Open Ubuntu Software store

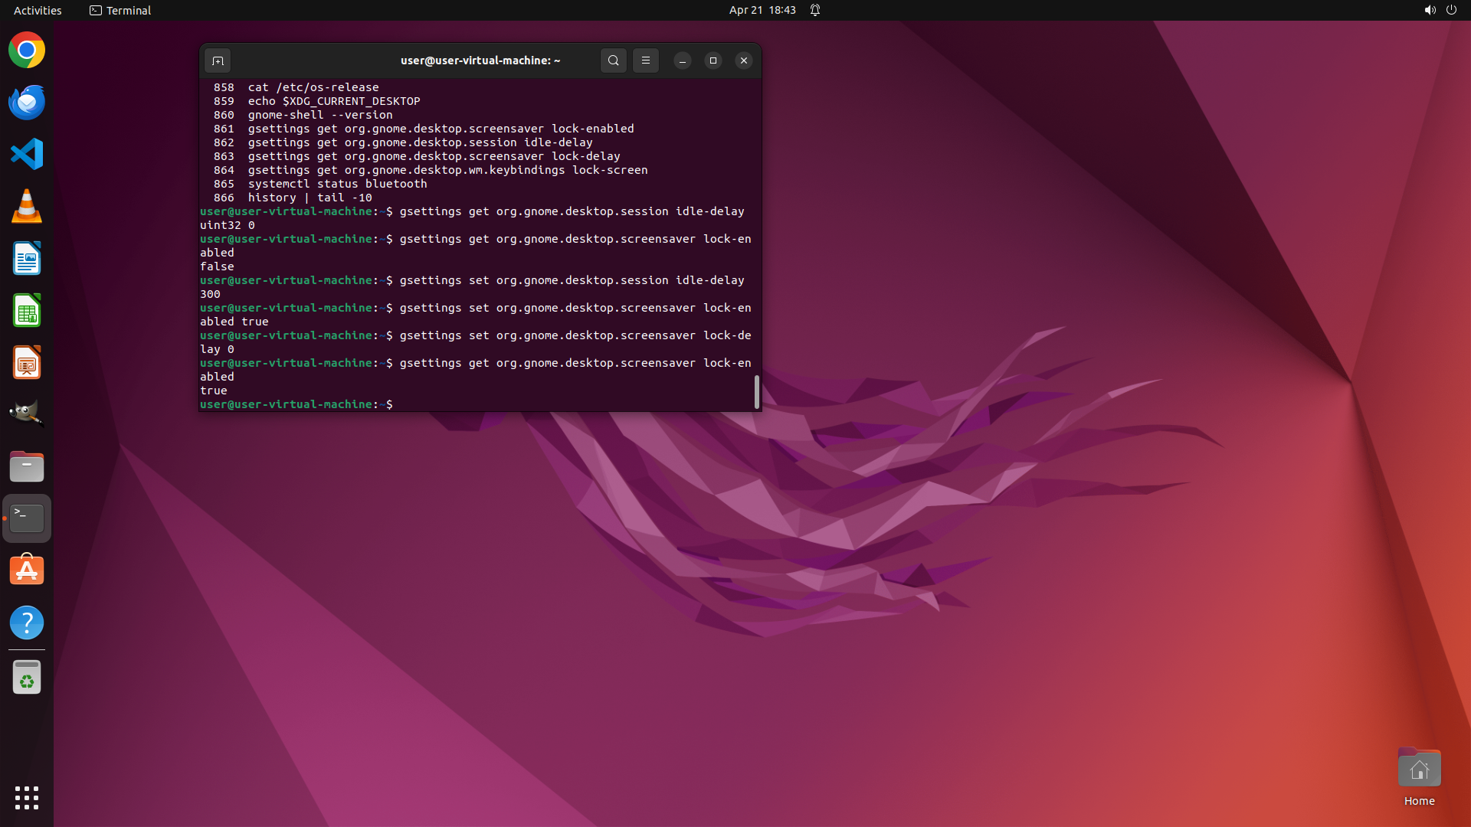tap(27, 570)
